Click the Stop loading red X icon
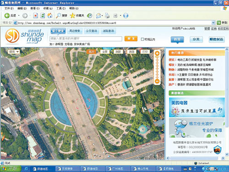This screenshot has height=172, width=229. (36, 16)
